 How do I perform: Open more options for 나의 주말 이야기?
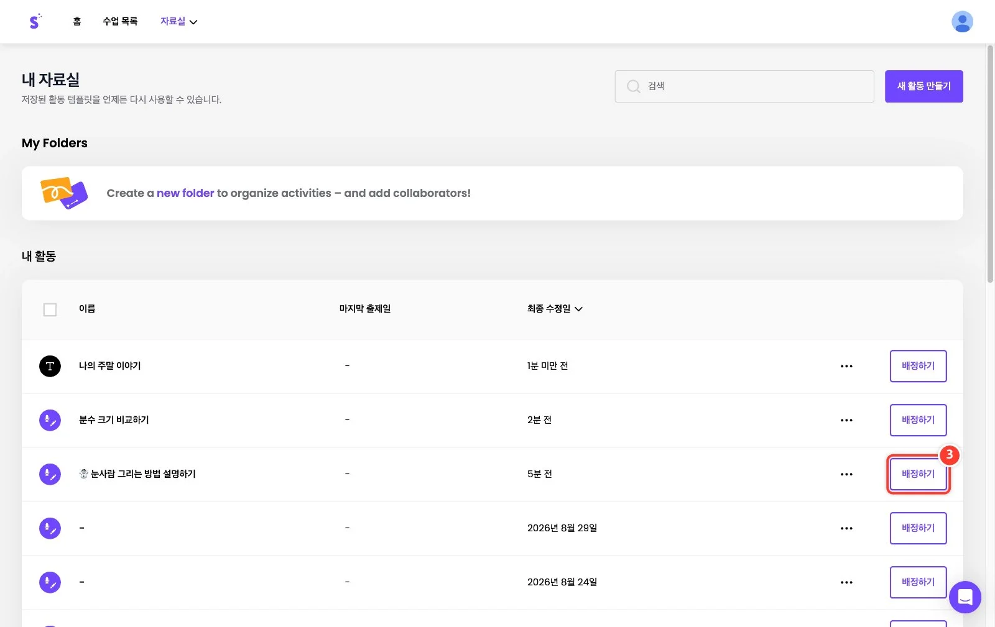(846, 366)
